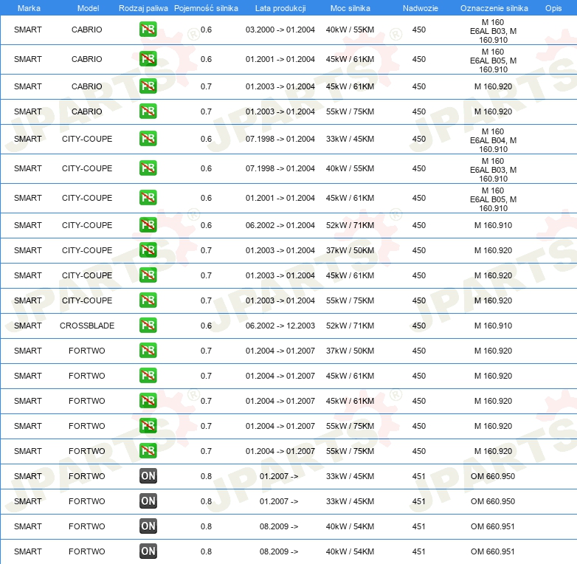The width and height of the screenshot is (577, 564).
Task: Click petrol fuel icon in CABRIO 0.7 45kW / 61KM row
Action: tap(148, 86)
